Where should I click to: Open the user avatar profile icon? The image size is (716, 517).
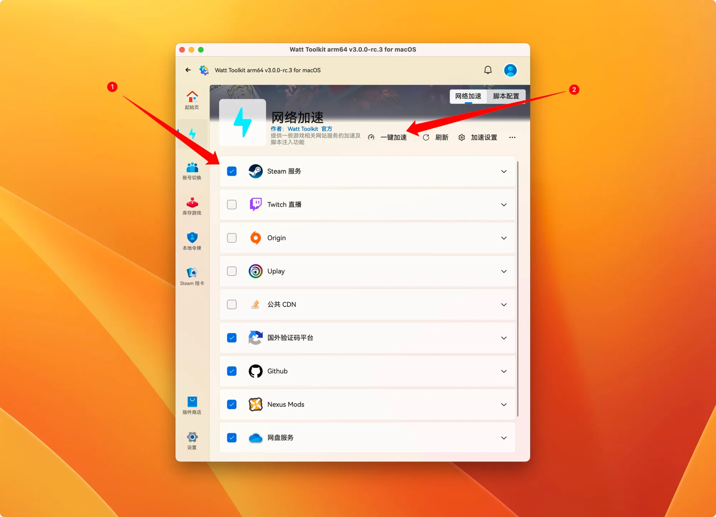(510, 70)
